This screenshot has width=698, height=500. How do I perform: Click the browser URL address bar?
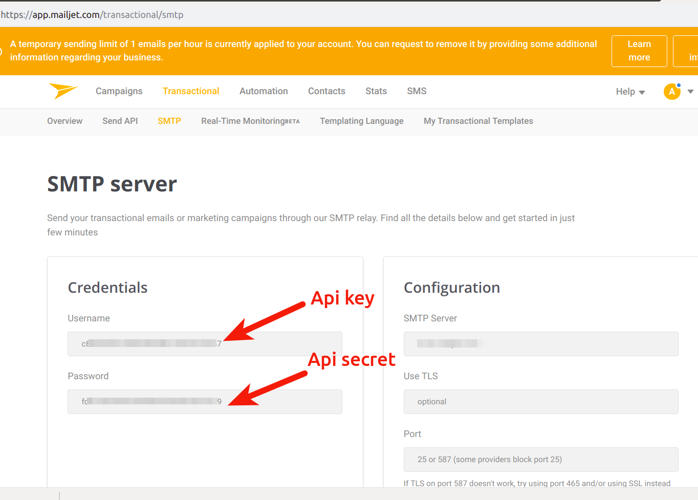click(349, 15)
